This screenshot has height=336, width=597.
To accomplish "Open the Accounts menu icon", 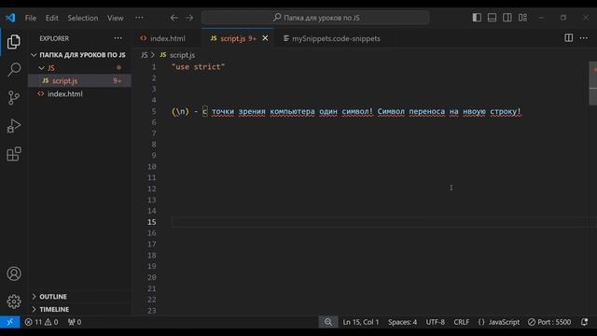I will pos(14,273).
